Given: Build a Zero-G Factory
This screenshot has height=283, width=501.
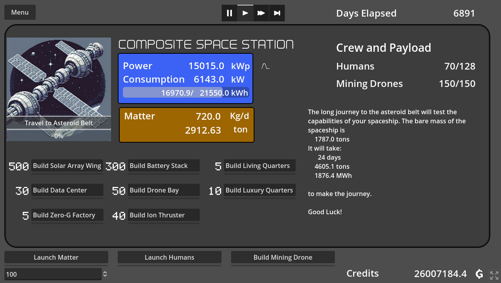Looking at the screenshot, I should 67,215.
